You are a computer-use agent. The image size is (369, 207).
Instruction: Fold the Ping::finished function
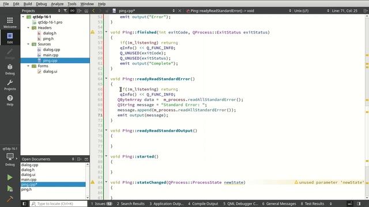click(x=106, y=32)
